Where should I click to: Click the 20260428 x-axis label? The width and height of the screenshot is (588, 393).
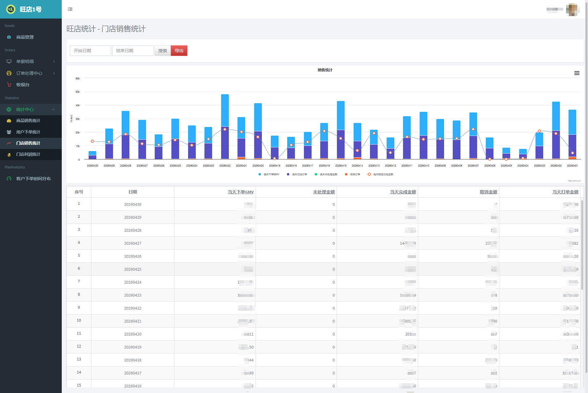pos(126,166)
